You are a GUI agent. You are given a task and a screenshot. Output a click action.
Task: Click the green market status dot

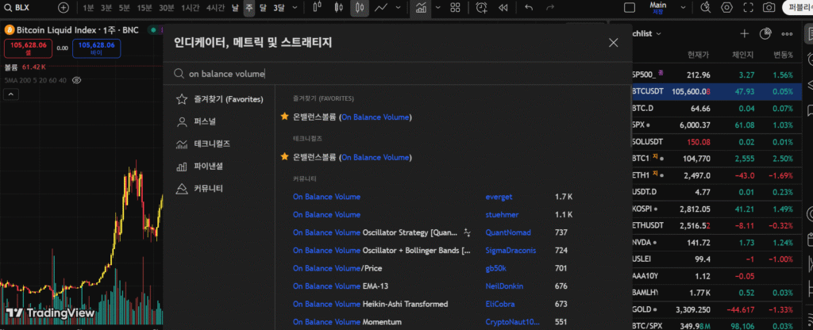153,30
